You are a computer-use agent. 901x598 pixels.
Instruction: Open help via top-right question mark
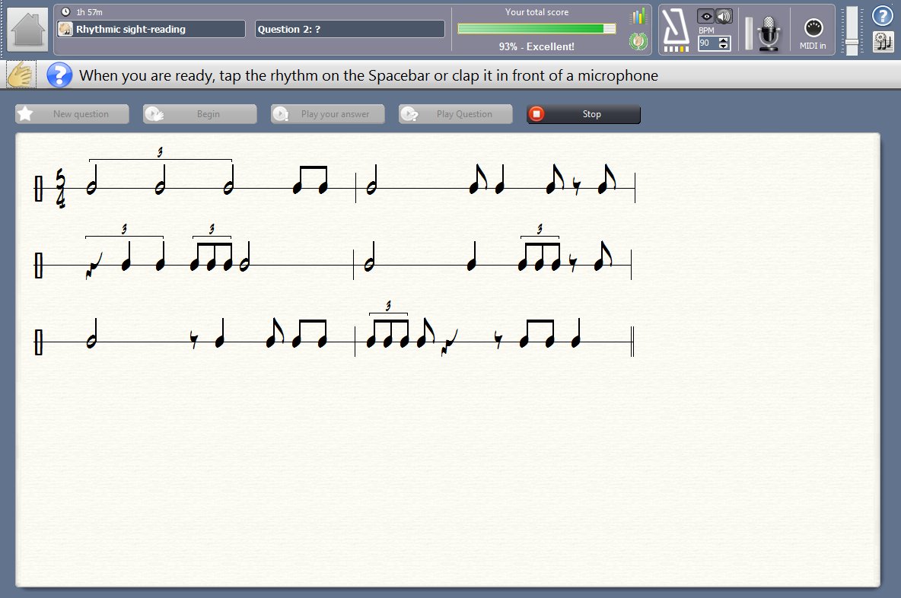click(882, 15)
